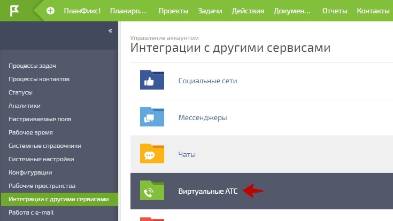Open Статусы in sidebar
The width and height of the screenshot is (393, 221).
tap(20, 92)
